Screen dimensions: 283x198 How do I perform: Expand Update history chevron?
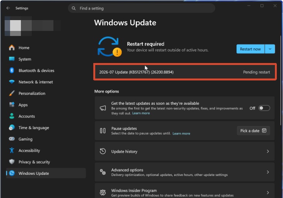(268, 151)
